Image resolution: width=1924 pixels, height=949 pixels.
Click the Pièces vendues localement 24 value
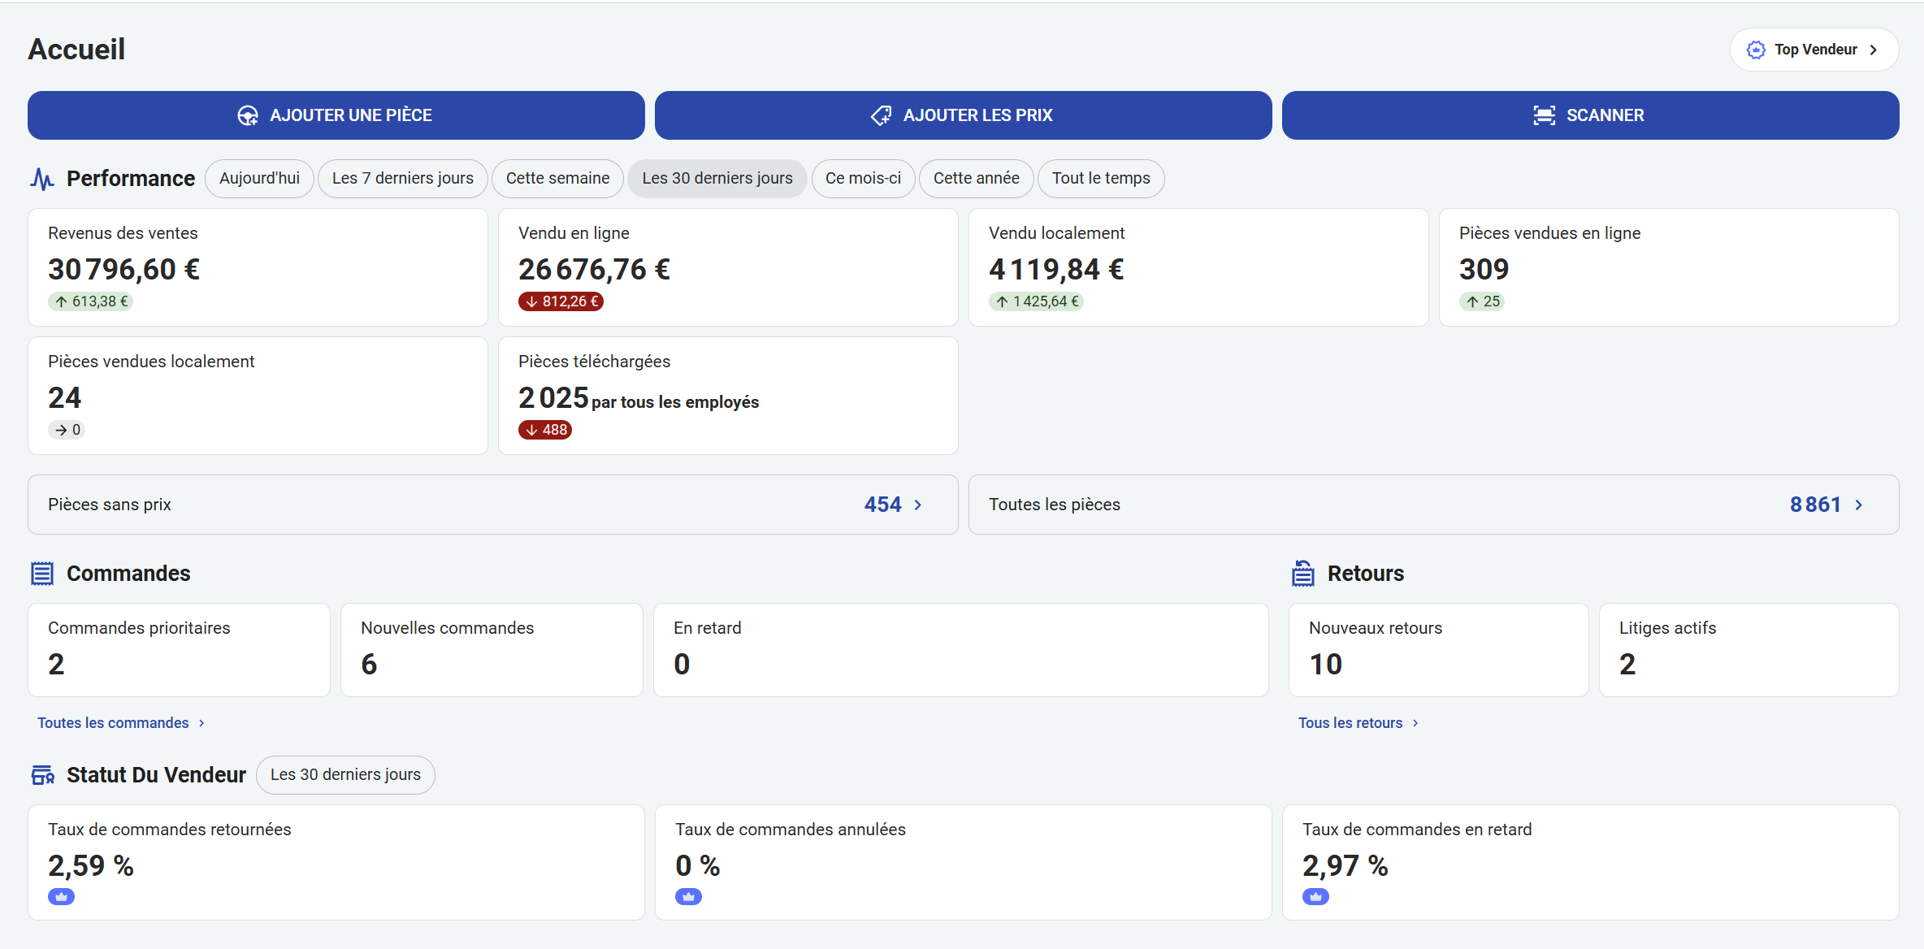tap(65, 398)
